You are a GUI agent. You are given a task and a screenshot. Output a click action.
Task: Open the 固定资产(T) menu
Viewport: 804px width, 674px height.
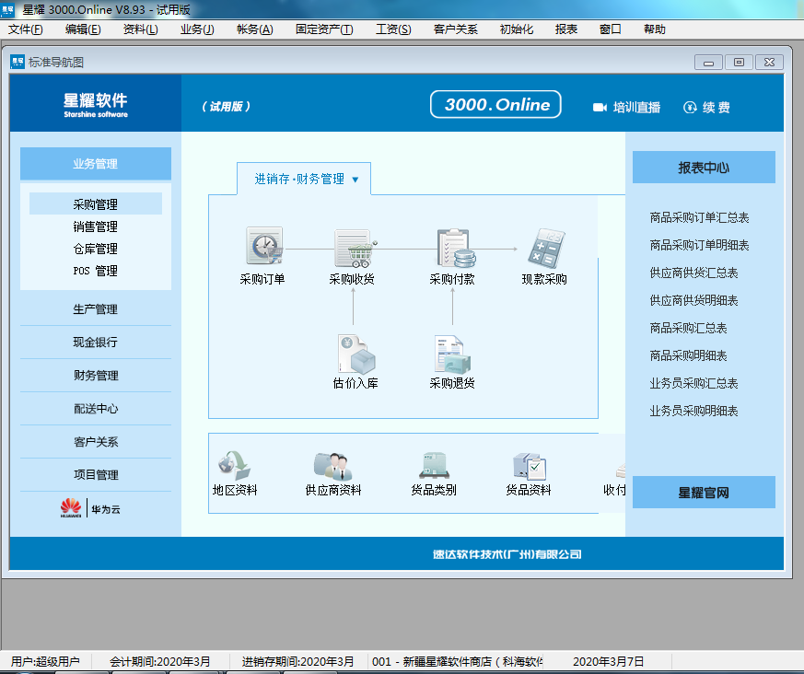click(x=324, y=29)
